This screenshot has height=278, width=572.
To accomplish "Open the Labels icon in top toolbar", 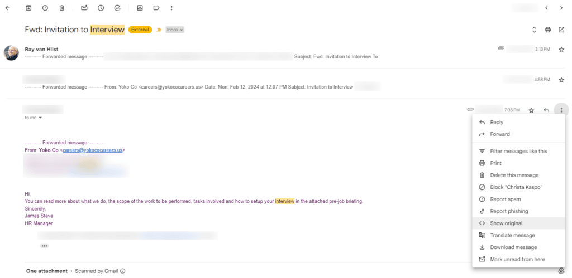I will (x=156, y=8).
